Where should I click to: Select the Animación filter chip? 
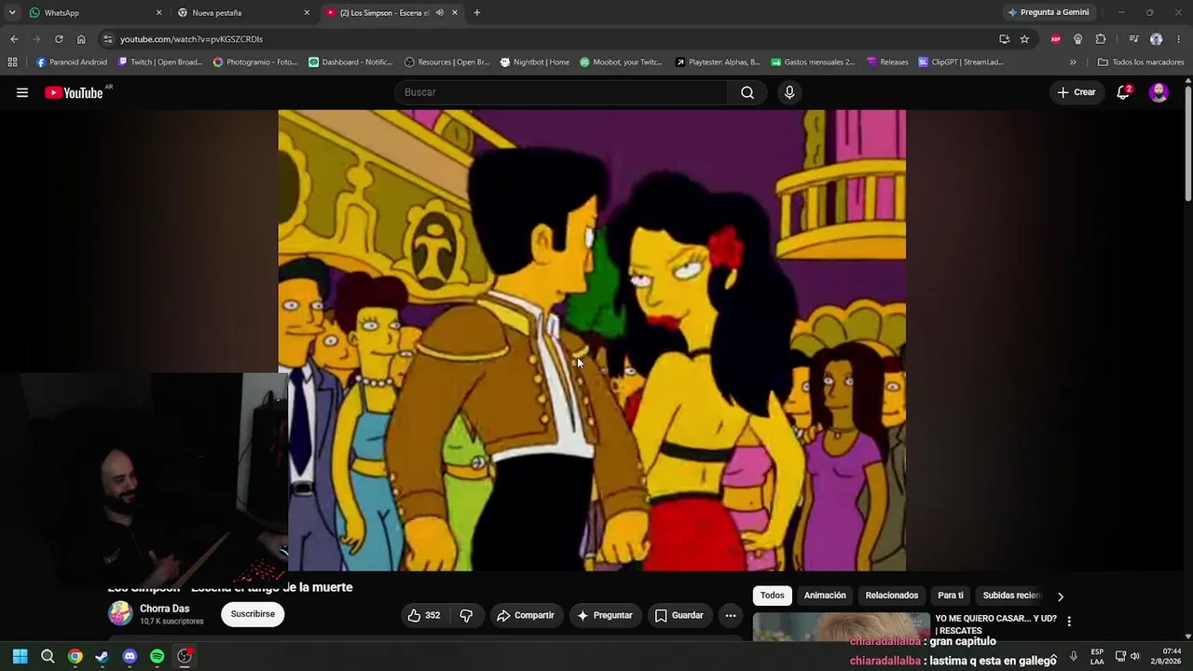tap(825, 596)
